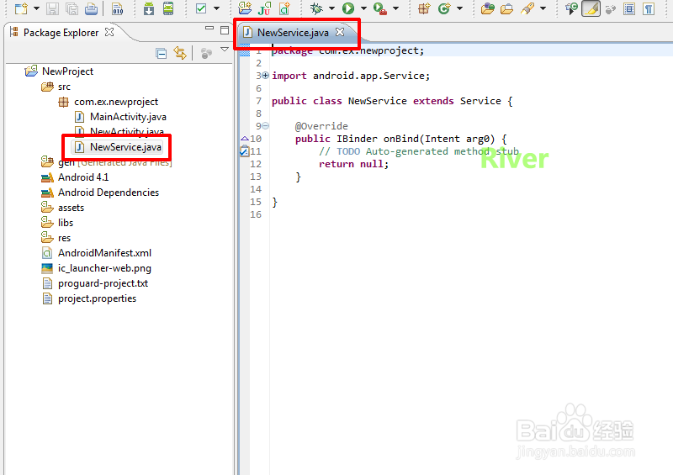This screenshot has width=673, height=475.
Task: Click the override indicator on line 10
Action: click(x=245, y=139)
